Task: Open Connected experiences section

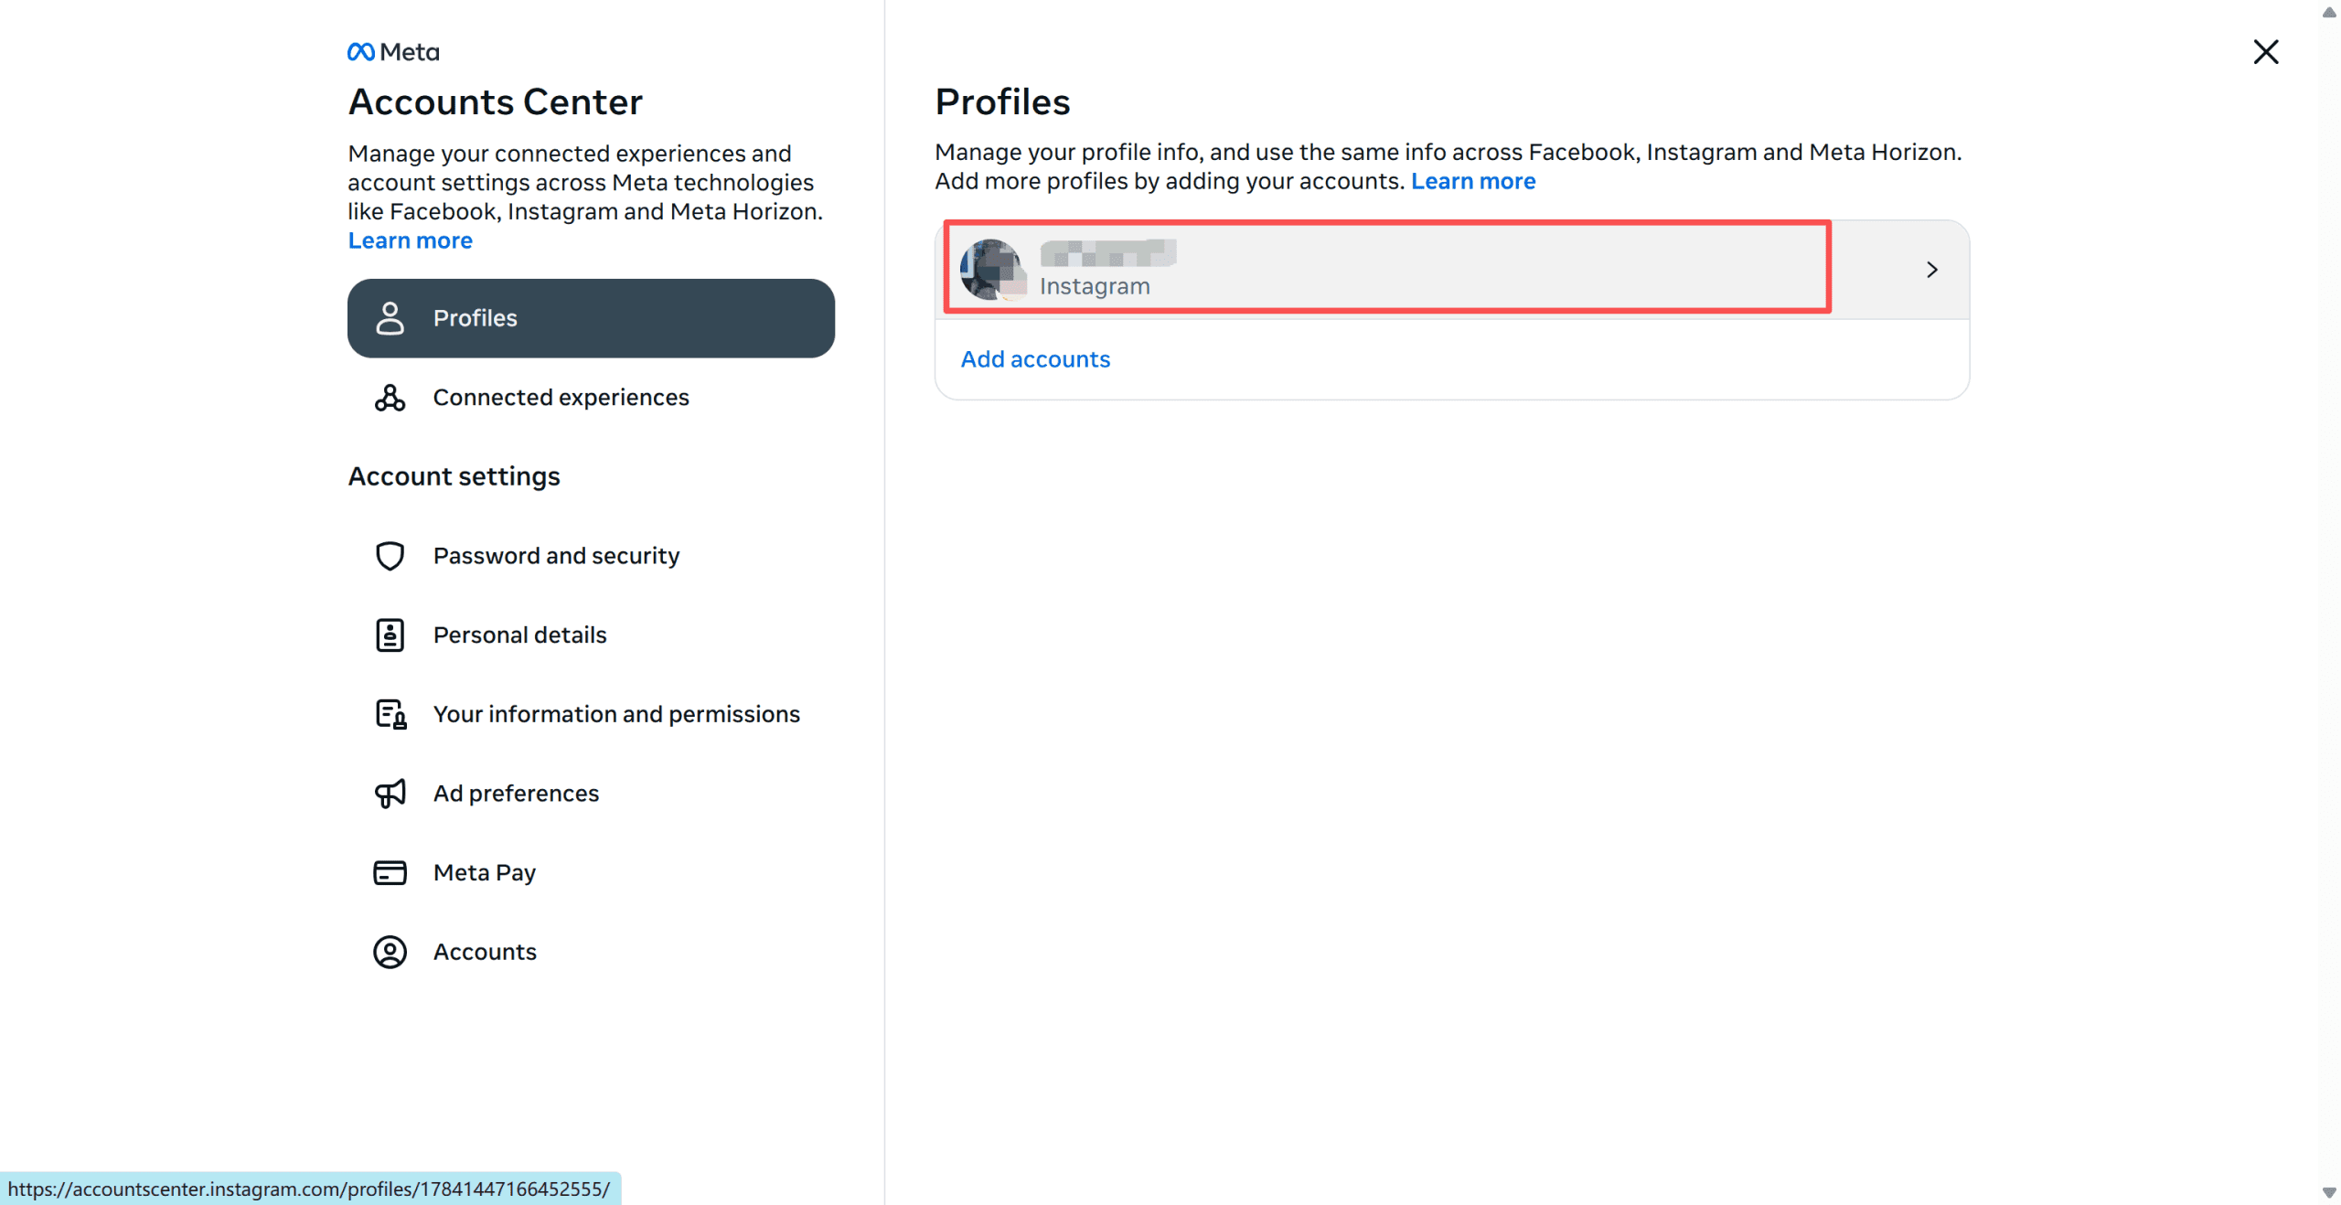Action: (x=561, y=398)
